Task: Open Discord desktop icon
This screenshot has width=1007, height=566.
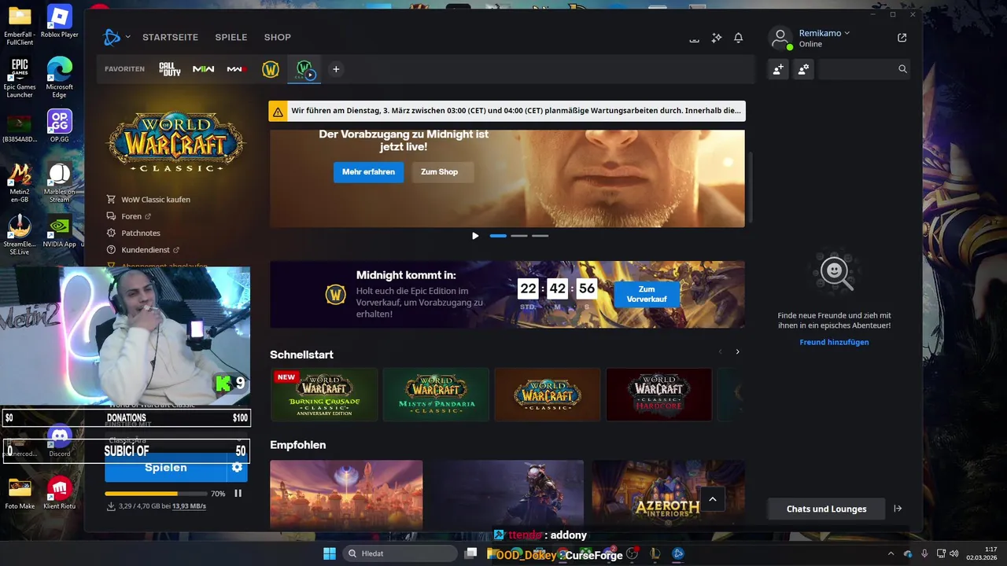Action: pos(60,440)
